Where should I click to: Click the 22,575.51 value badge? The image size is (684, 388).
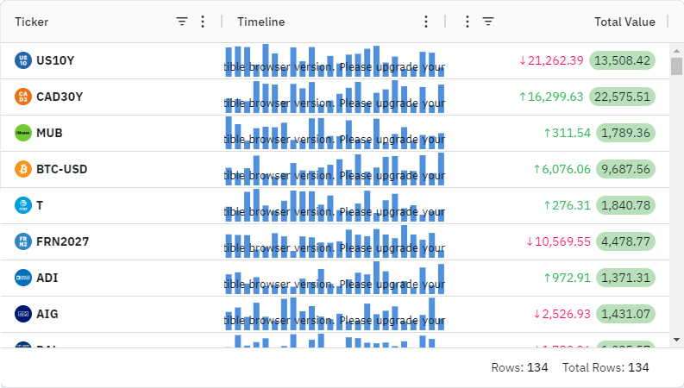pos(622,97)
